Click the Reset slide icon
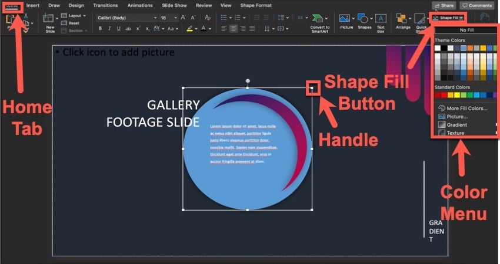 click(71, 23)
